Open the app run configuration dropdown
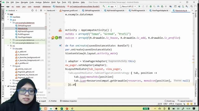This screenshot has height=111, width=199. tap(112, 6)
